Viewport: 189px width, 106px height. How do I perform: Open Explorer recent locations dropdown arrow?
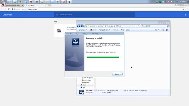pyautogui.click(x=84, y=26)
